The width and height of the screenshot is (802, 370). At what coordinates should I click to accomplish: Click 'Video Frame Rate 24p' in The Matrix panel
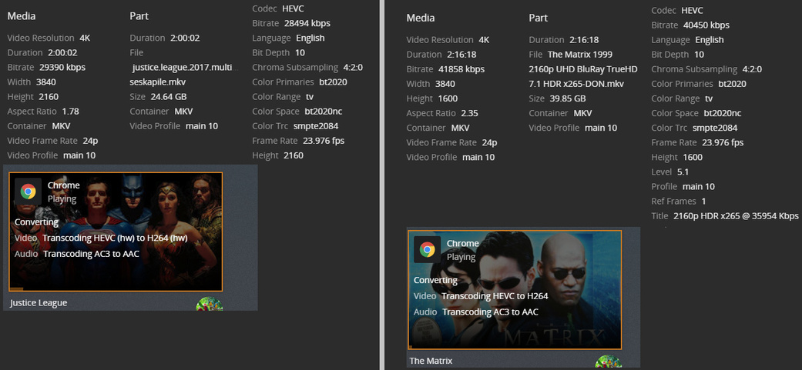(x=451, y=143)
